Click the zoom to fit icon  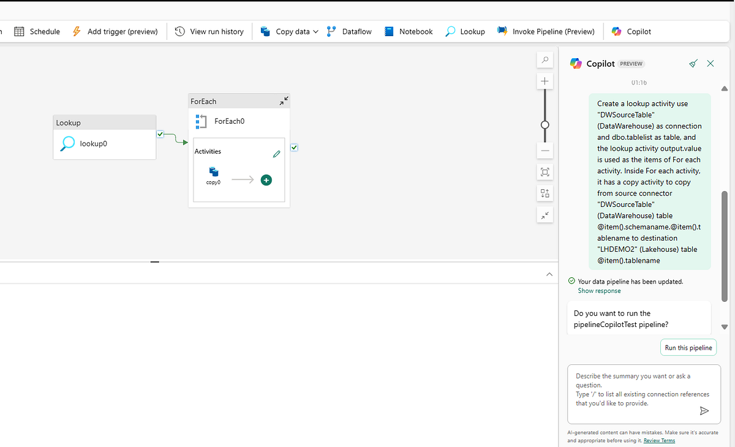545,172
